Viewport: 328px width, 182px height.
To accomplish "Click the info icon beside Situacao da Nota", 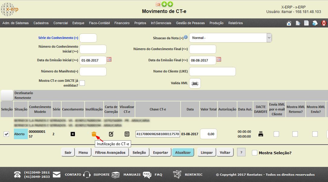I will (x=185, y=37).
